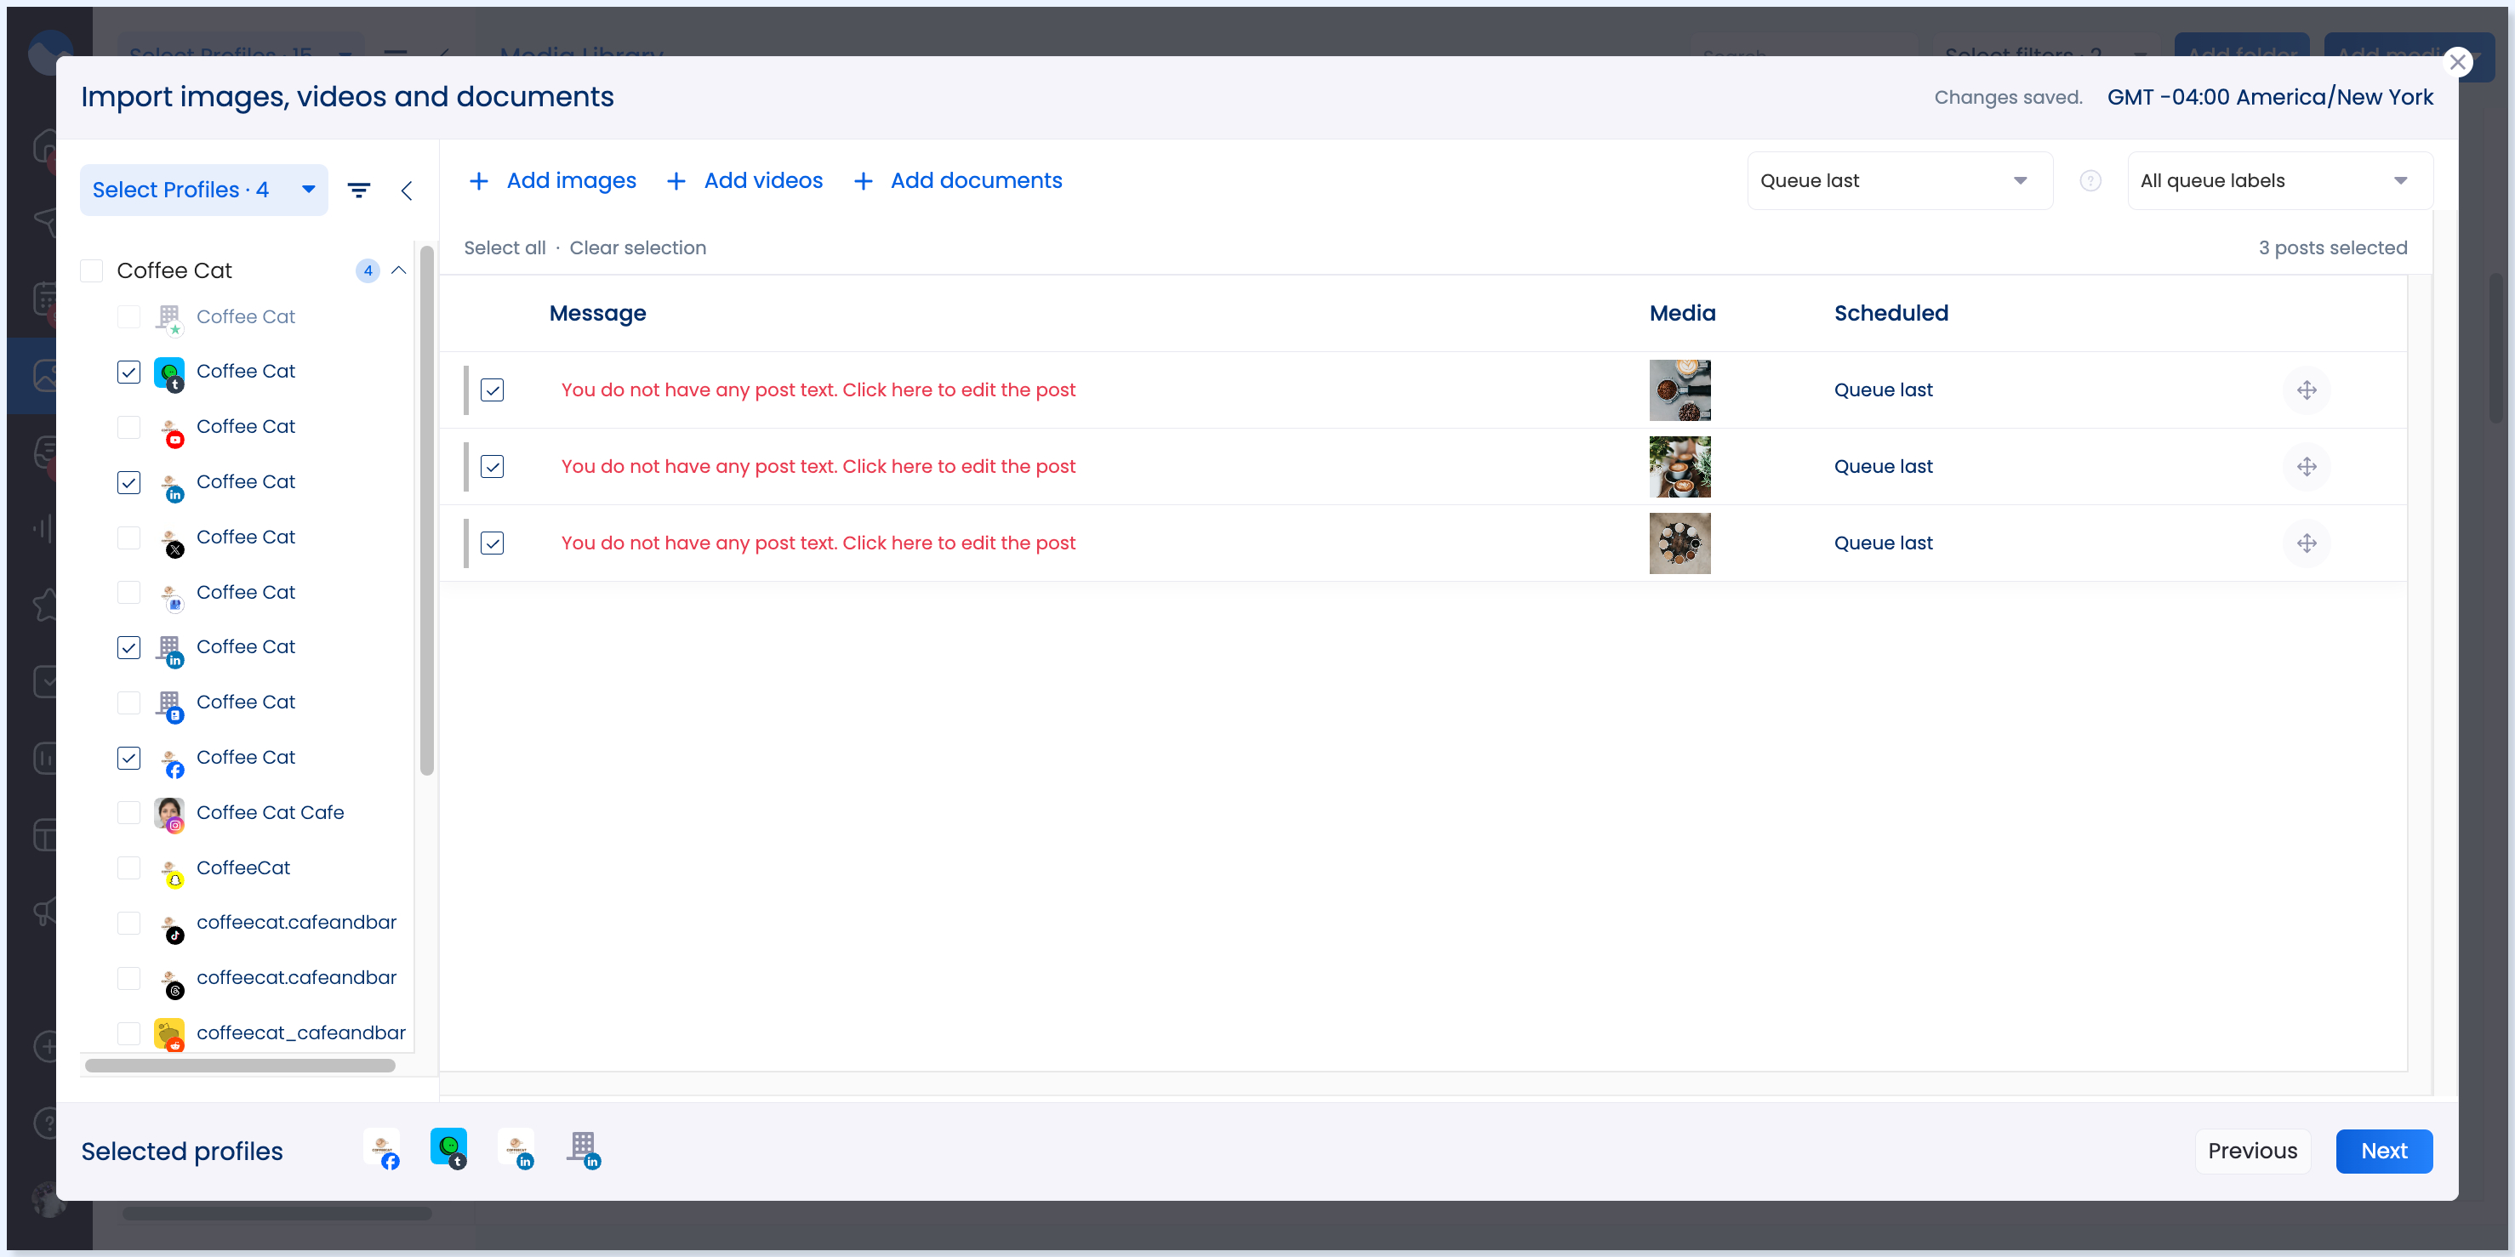
Task: Collapse the profile sidebar with the arrow
Action: pyautogui.click(x=408, y=191)
